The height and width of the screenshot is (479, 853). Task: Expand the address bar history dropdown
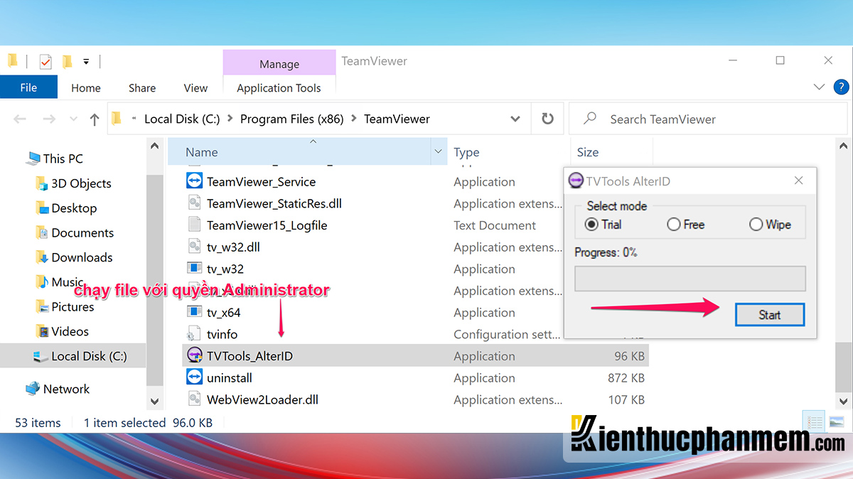pyautogui.click(x=515, y=119)
